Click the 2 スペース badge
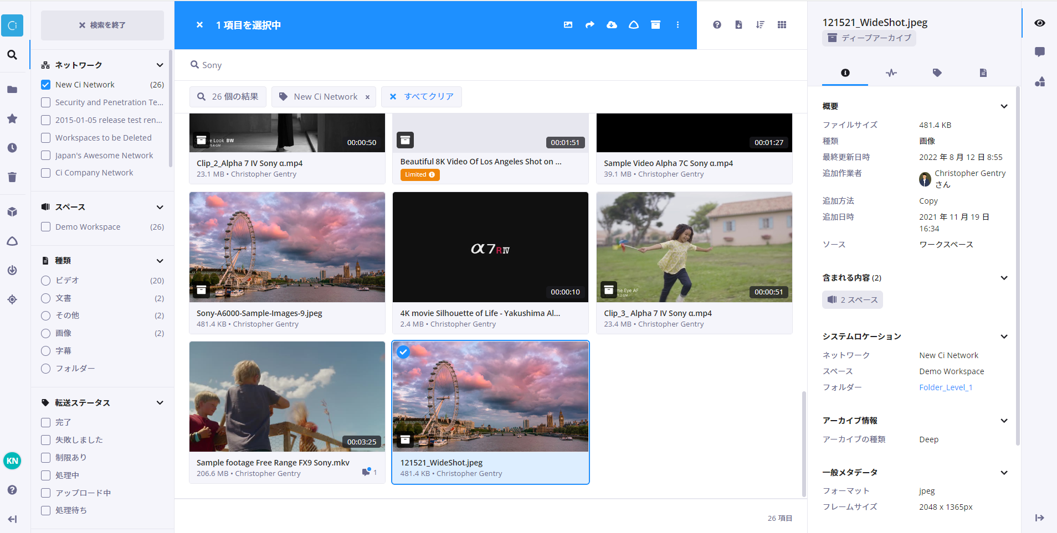 pyautogui.click(x=853, y=300)
